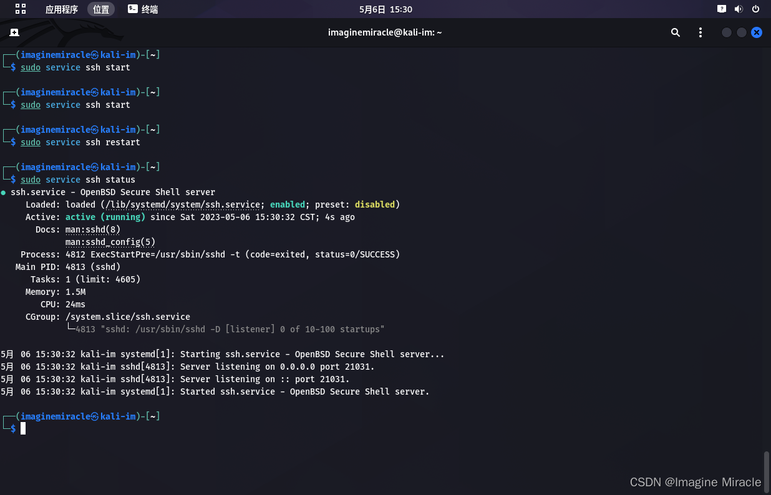Open the 终端 terminal app menu
The image size is (771, 495).
tap(143, 9)
